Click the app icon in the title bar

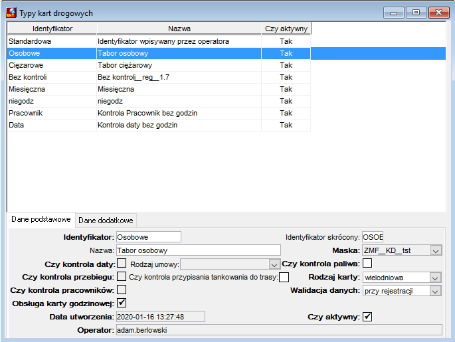pos(11,13)
